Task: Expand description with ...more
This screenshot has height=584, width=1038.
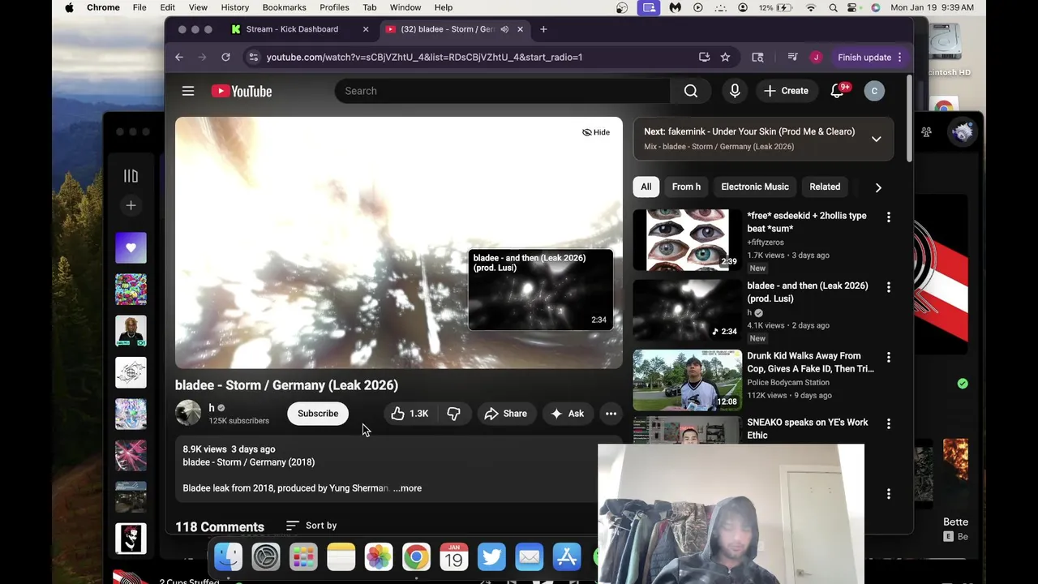Action: [407, 488]
